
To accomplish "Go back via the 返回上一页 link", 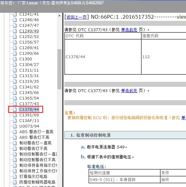I will click(x=76, y=17).
